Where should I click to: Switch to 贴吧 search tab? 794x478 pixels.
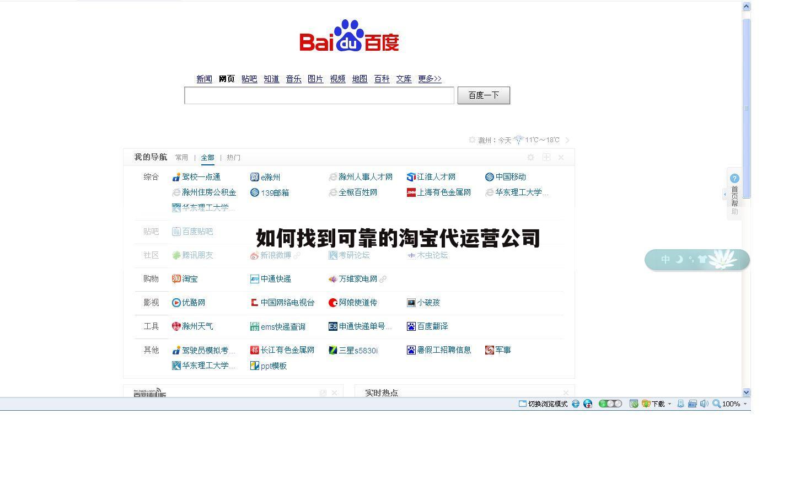point(249,79)
